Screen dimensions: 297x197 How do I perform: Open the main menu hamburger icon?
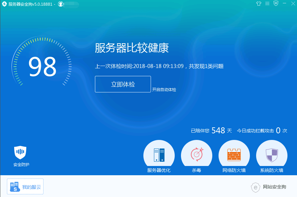pyautogui.click(x=267, y=4)
